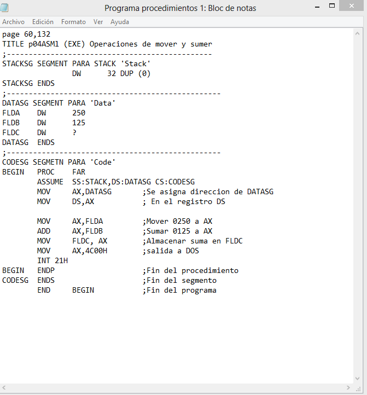Click the ';Fin del segmento' comment
The image size is (367, 395).
coord(179,280)
